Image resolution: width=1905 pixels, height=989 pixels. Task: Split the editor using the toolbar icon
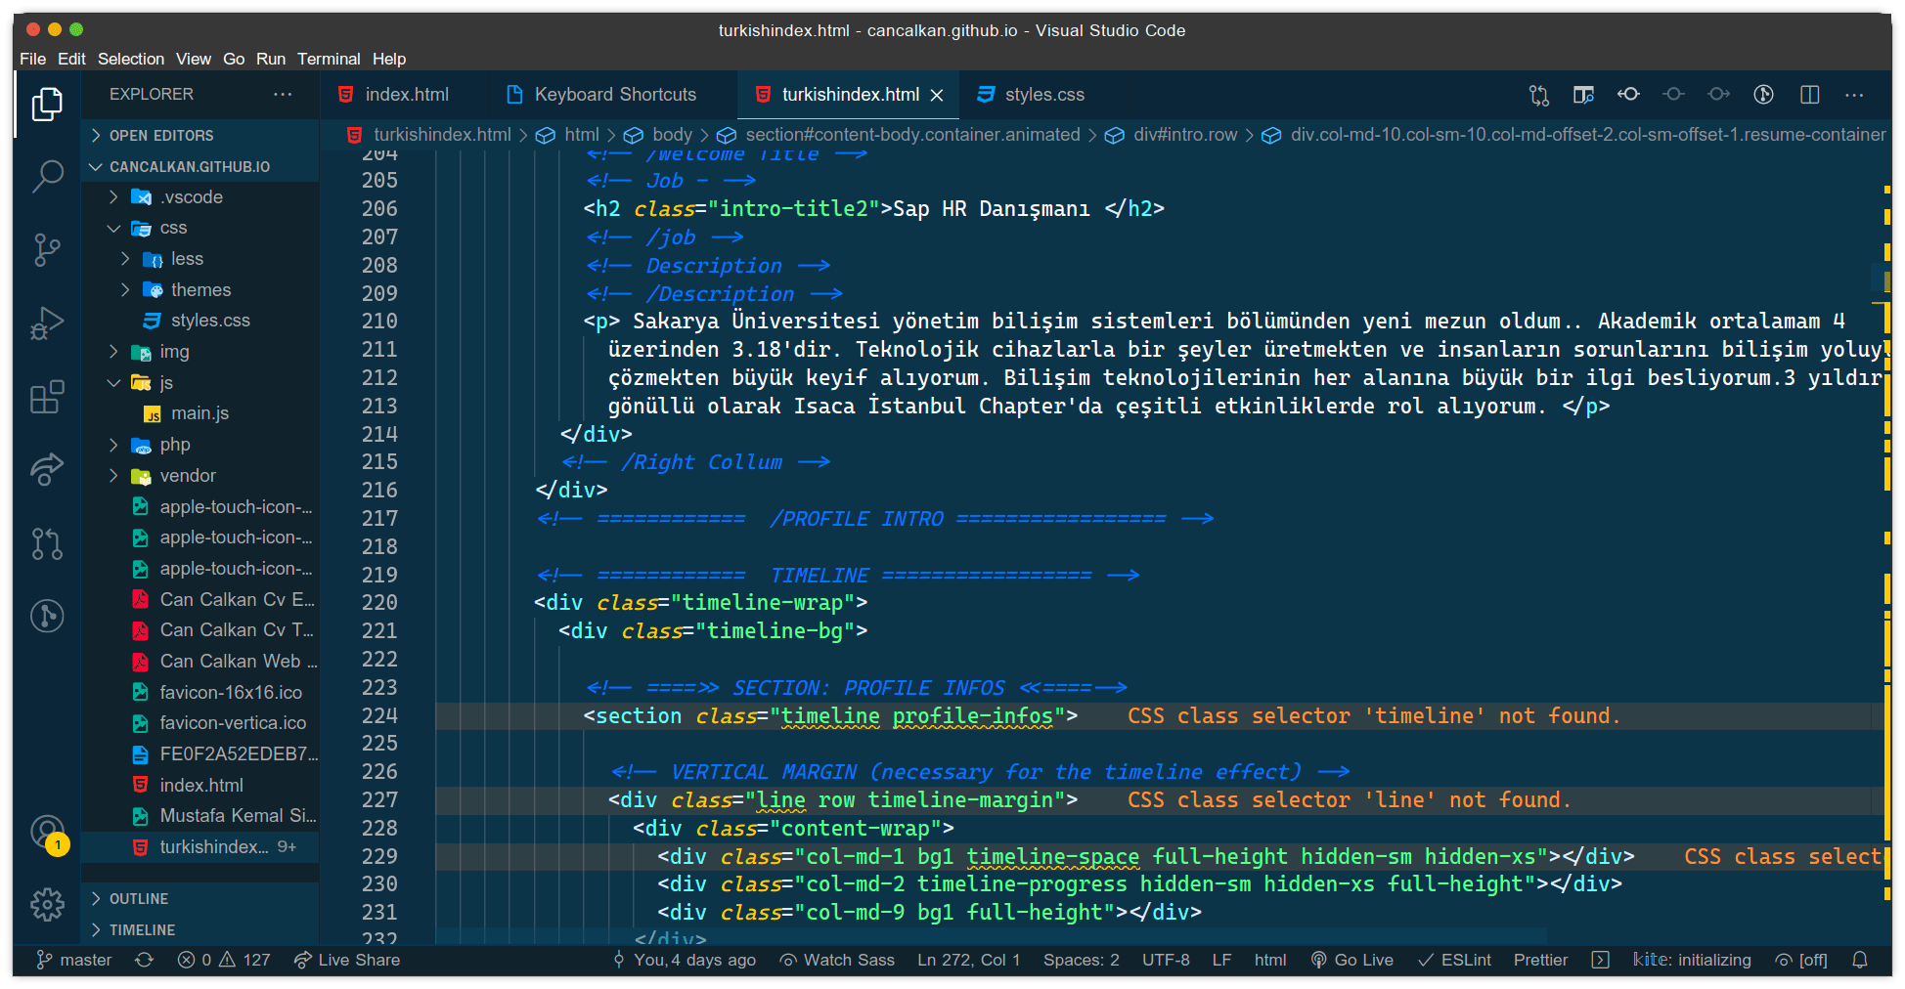(1809, 95)
